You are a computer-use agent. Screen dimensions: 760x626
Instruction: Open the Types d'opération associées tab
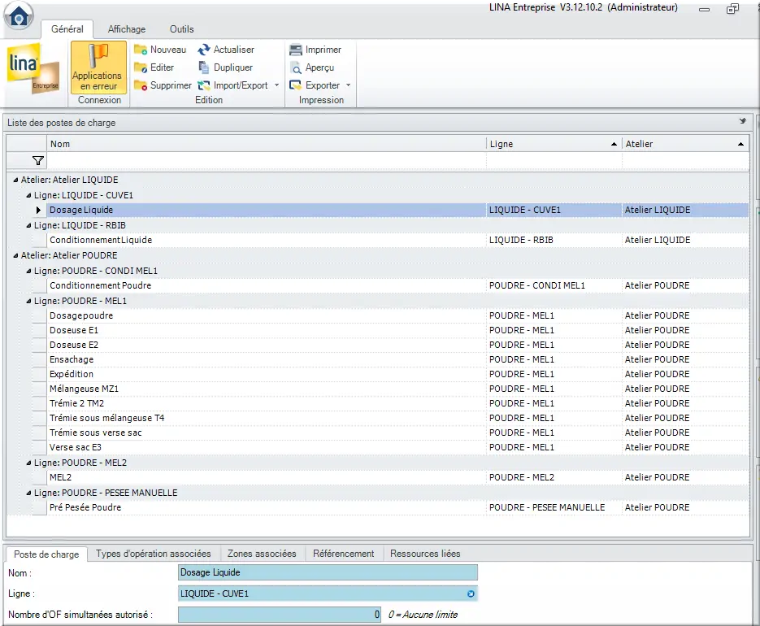click(153, 554)
